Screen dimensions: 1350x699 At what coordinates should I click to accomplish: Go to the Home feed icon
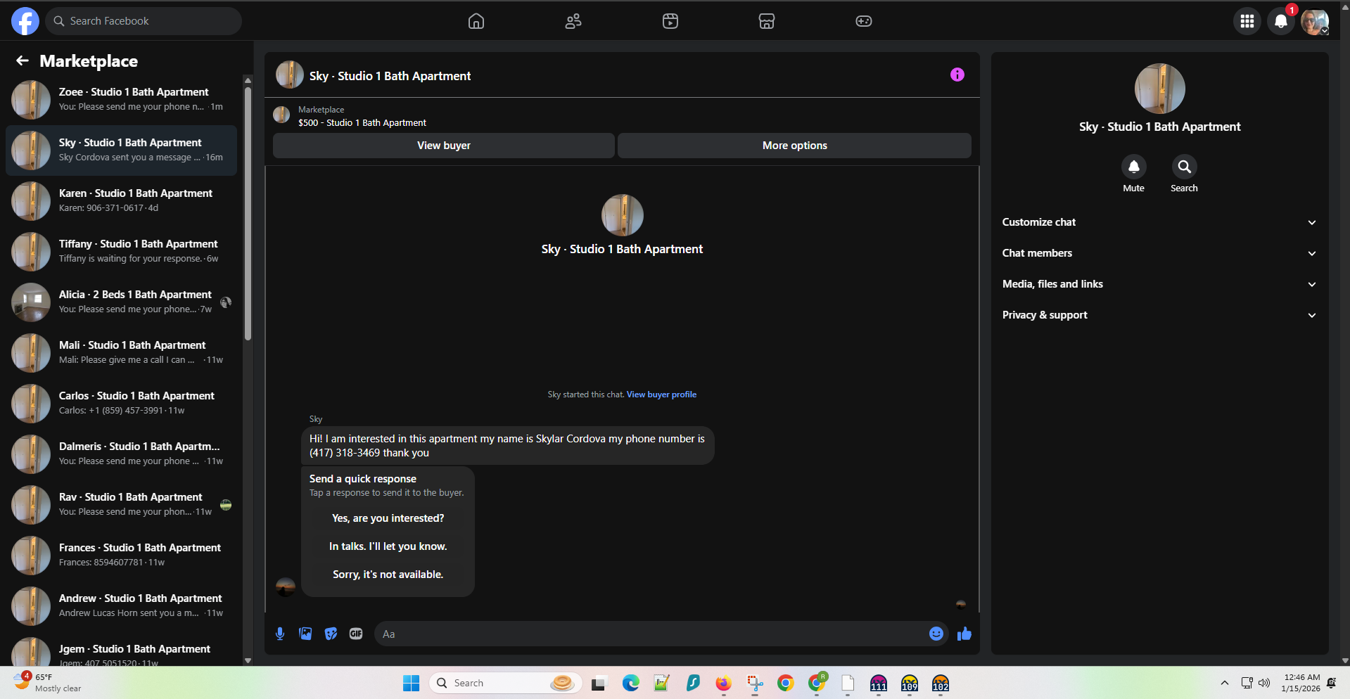click(476, 21)
